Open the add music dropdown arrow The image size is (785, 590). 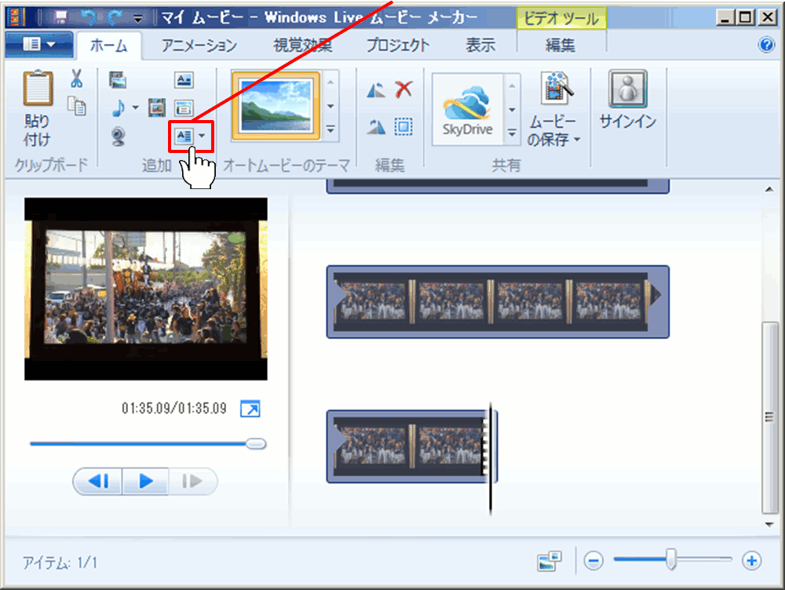click(x=136, y=107)
